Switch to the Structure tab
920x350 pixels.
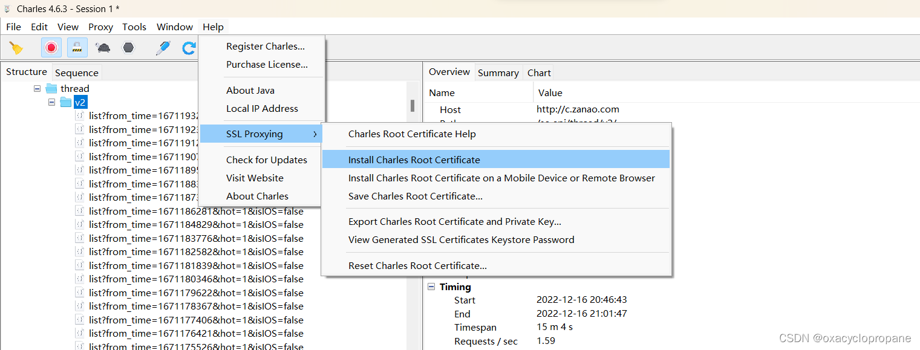pyautogui.click(x=27, y=72)
